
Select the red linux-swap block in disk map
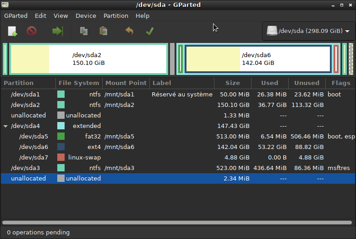[336, 59]
